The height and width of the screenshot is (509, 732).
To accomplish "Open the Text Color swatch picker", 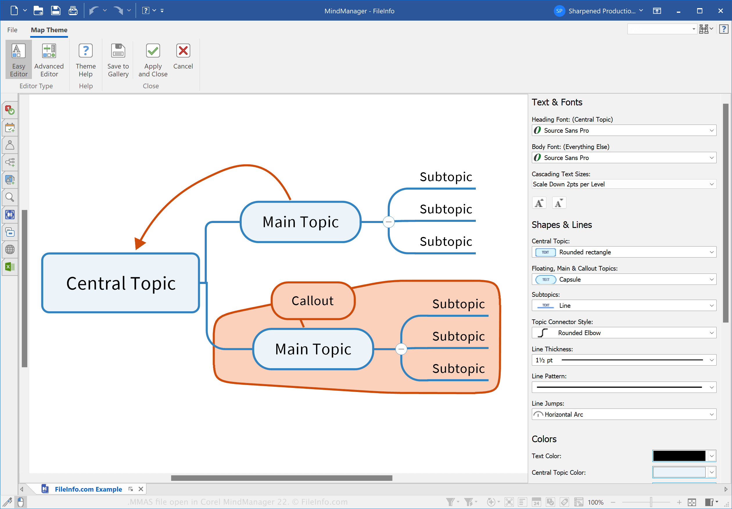I will [684, 456].
